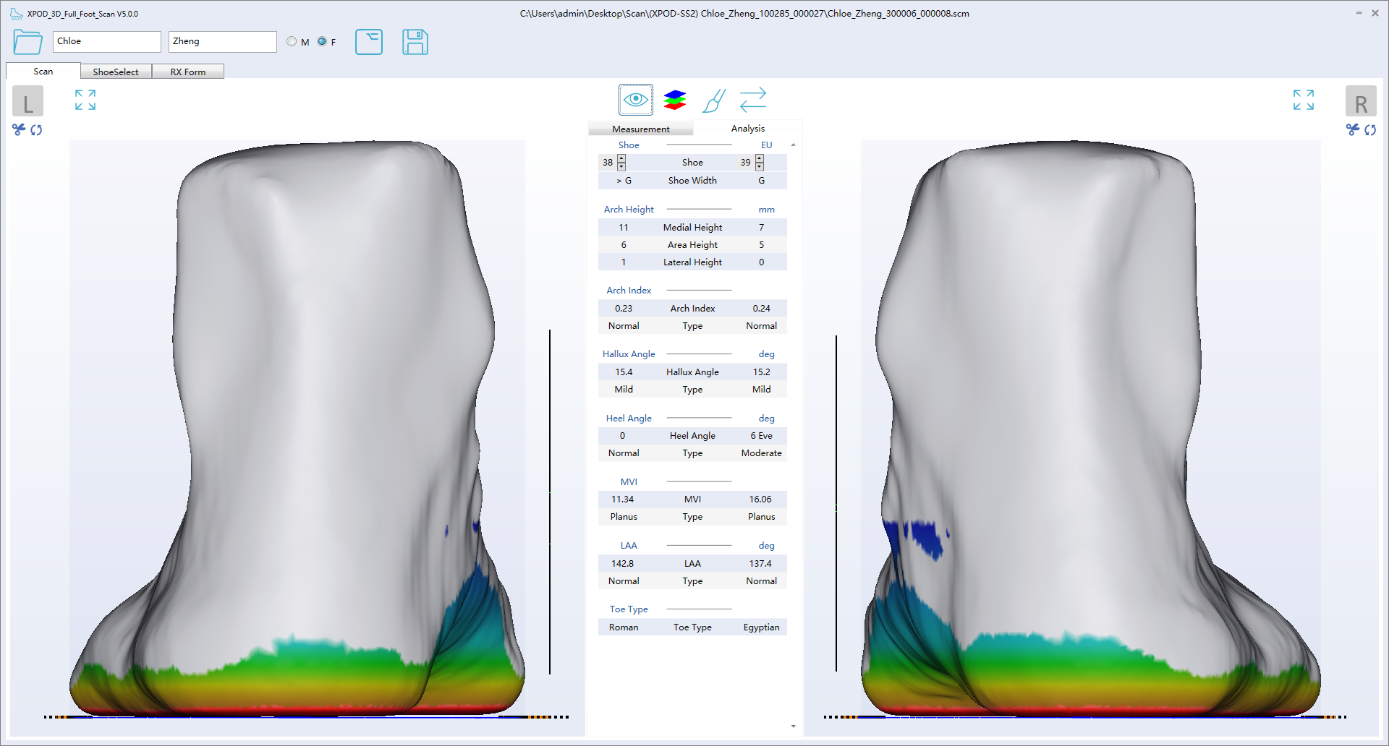Select the eye visibility icon above the analysis panel
Viewport: 1389px width, 746px height.
tap(635, 99)
